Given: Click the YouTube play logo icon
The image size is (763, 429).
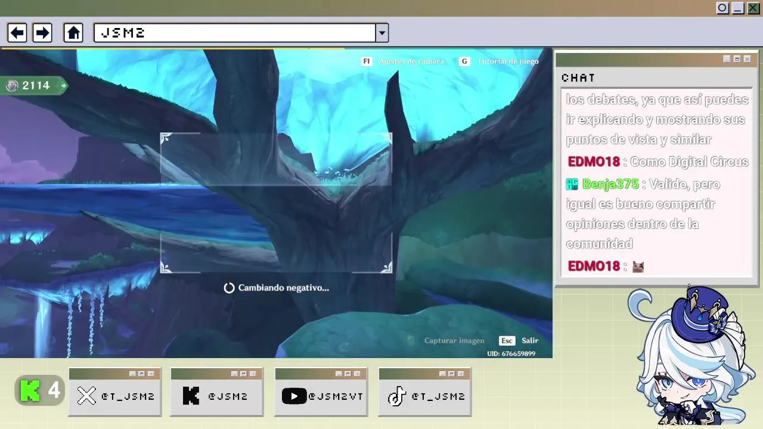Looking at the screenshot, I should (294, 396).
